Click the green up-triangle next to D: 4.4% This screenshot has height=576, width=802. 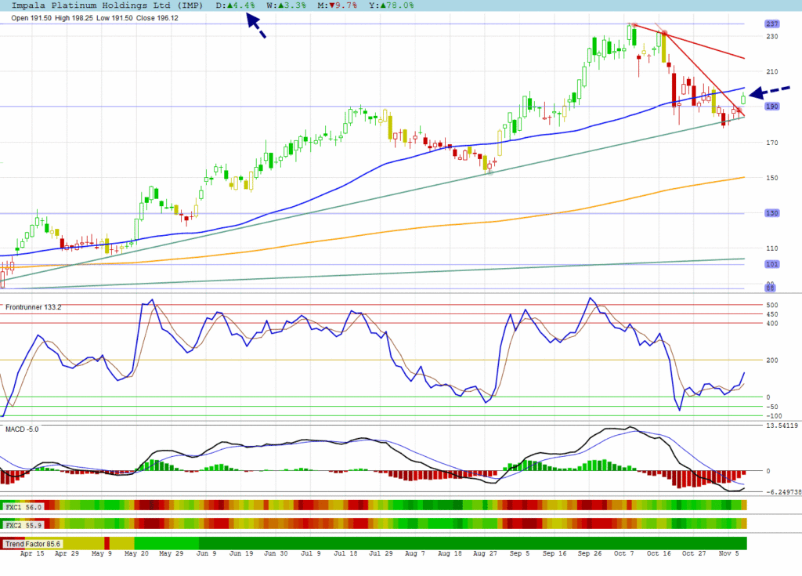pos(229,5)
